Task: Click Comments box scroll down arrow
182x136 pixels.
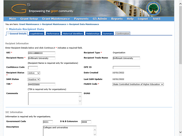Action: [80, 101]
